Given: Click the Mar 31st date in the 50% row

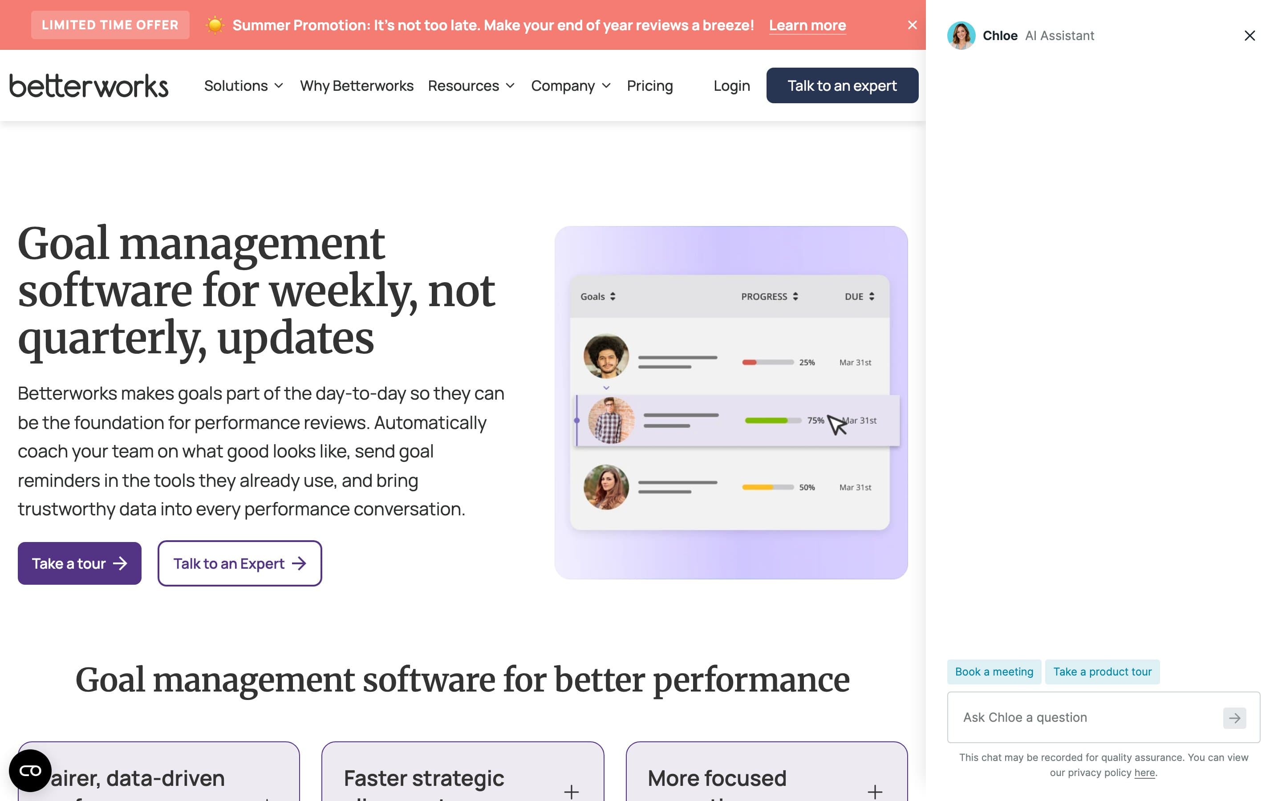Looking at the screenshot, I should coord(855,487).
